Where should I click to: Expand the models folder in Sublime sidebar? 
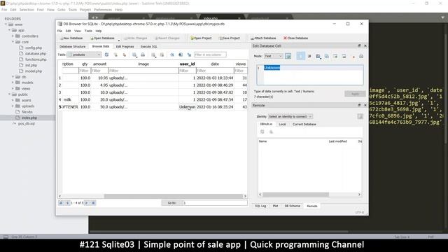click(x=13, y=83)
